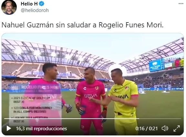This screenshot has height=137, width=186.
Task: Play the video with the play button
Action: click(9, 129)
